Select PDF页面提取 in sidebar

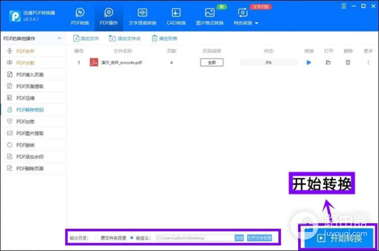pos(33,86)
